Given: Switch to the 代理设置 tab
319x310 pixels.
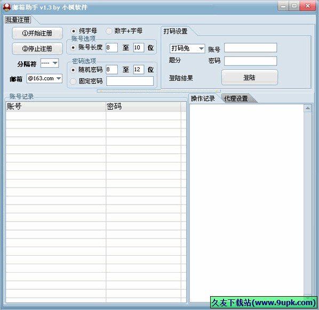Looking at the screenshot, I should click(236, 99).
